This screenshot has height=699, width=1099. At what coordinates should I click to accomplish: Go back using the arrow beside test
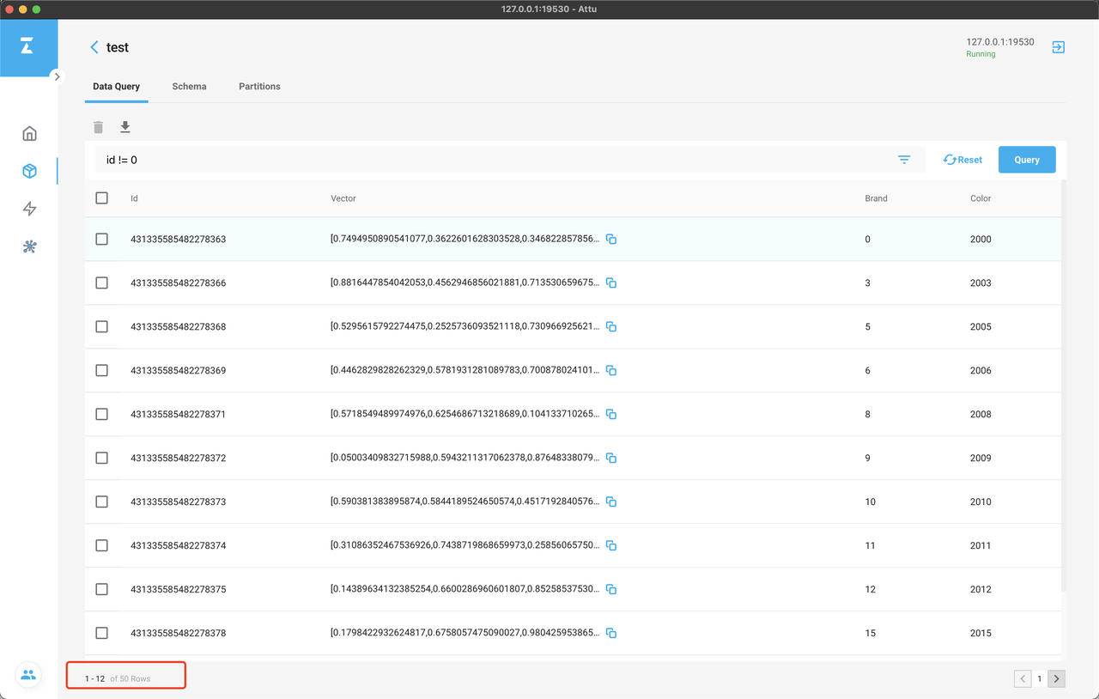point(94,48)
